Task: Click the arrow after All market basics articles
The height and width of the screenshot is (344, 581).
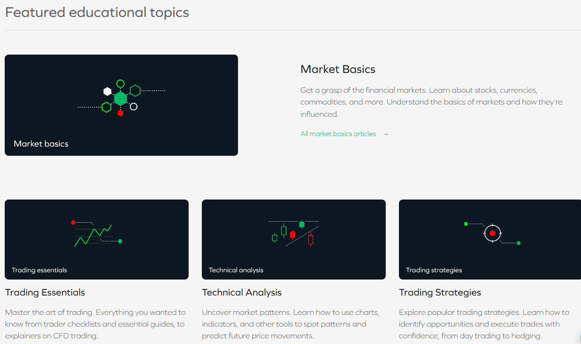Action: pyautogui.click(x=386, y=134)
